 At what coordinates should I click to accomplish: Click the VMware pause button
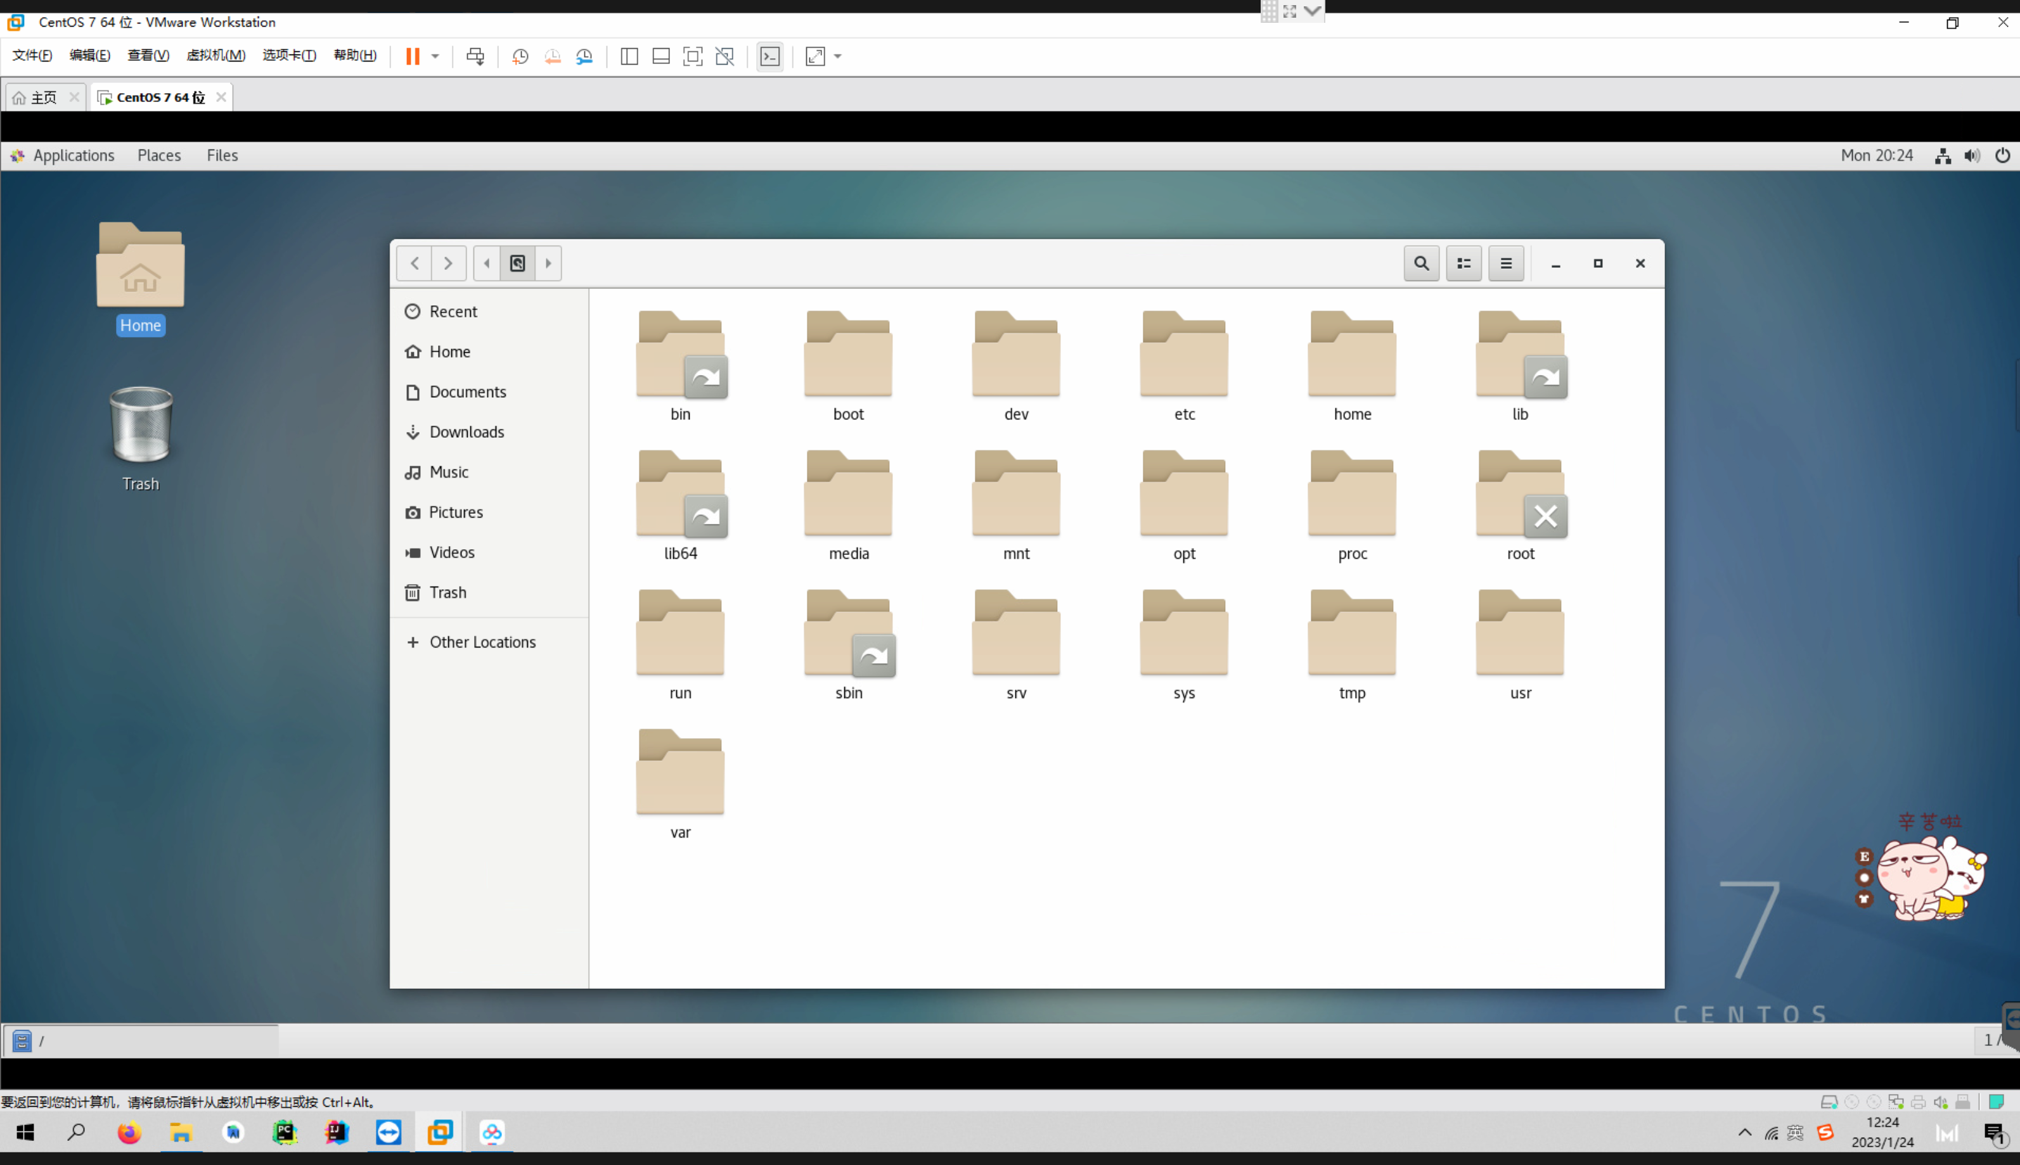tap(413, 56)
